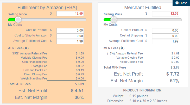This screenshot has height=105, width=190.
Task: Click FBA Est. Net Margin 36%
Action: coord(79,97)
